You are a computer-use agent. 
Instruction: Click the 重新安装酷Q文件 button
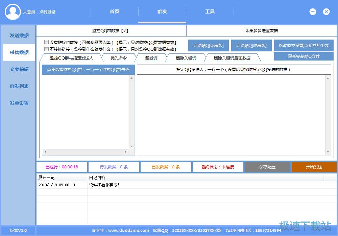click(304, 56)
